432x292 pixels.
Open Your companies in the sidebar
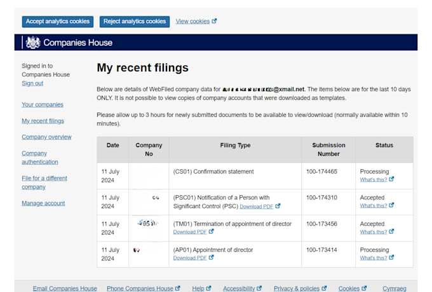click(43, 104)
